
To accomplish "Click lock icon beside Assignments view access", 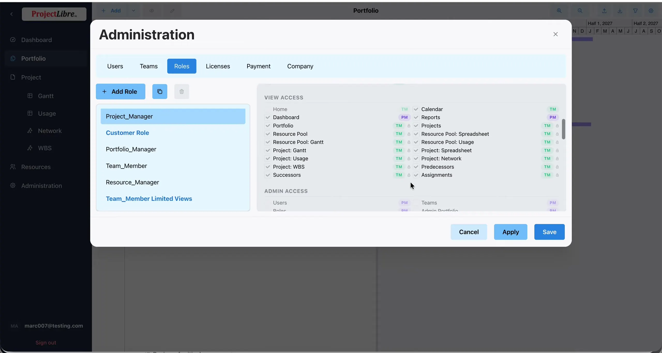I will click(557, 175).
